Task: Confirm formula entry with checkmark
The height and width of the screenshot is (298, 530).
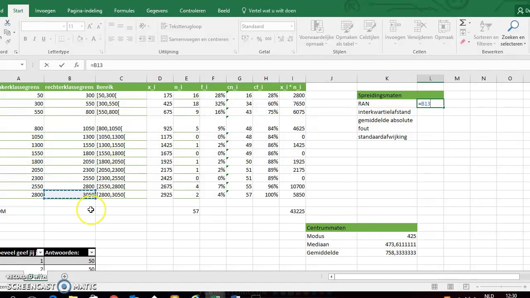Action: [62, 65]
